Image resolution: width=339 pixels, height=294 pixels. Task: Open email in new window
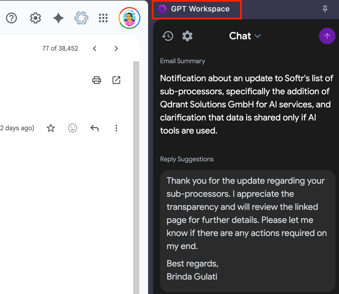click(x=116, y=80)
